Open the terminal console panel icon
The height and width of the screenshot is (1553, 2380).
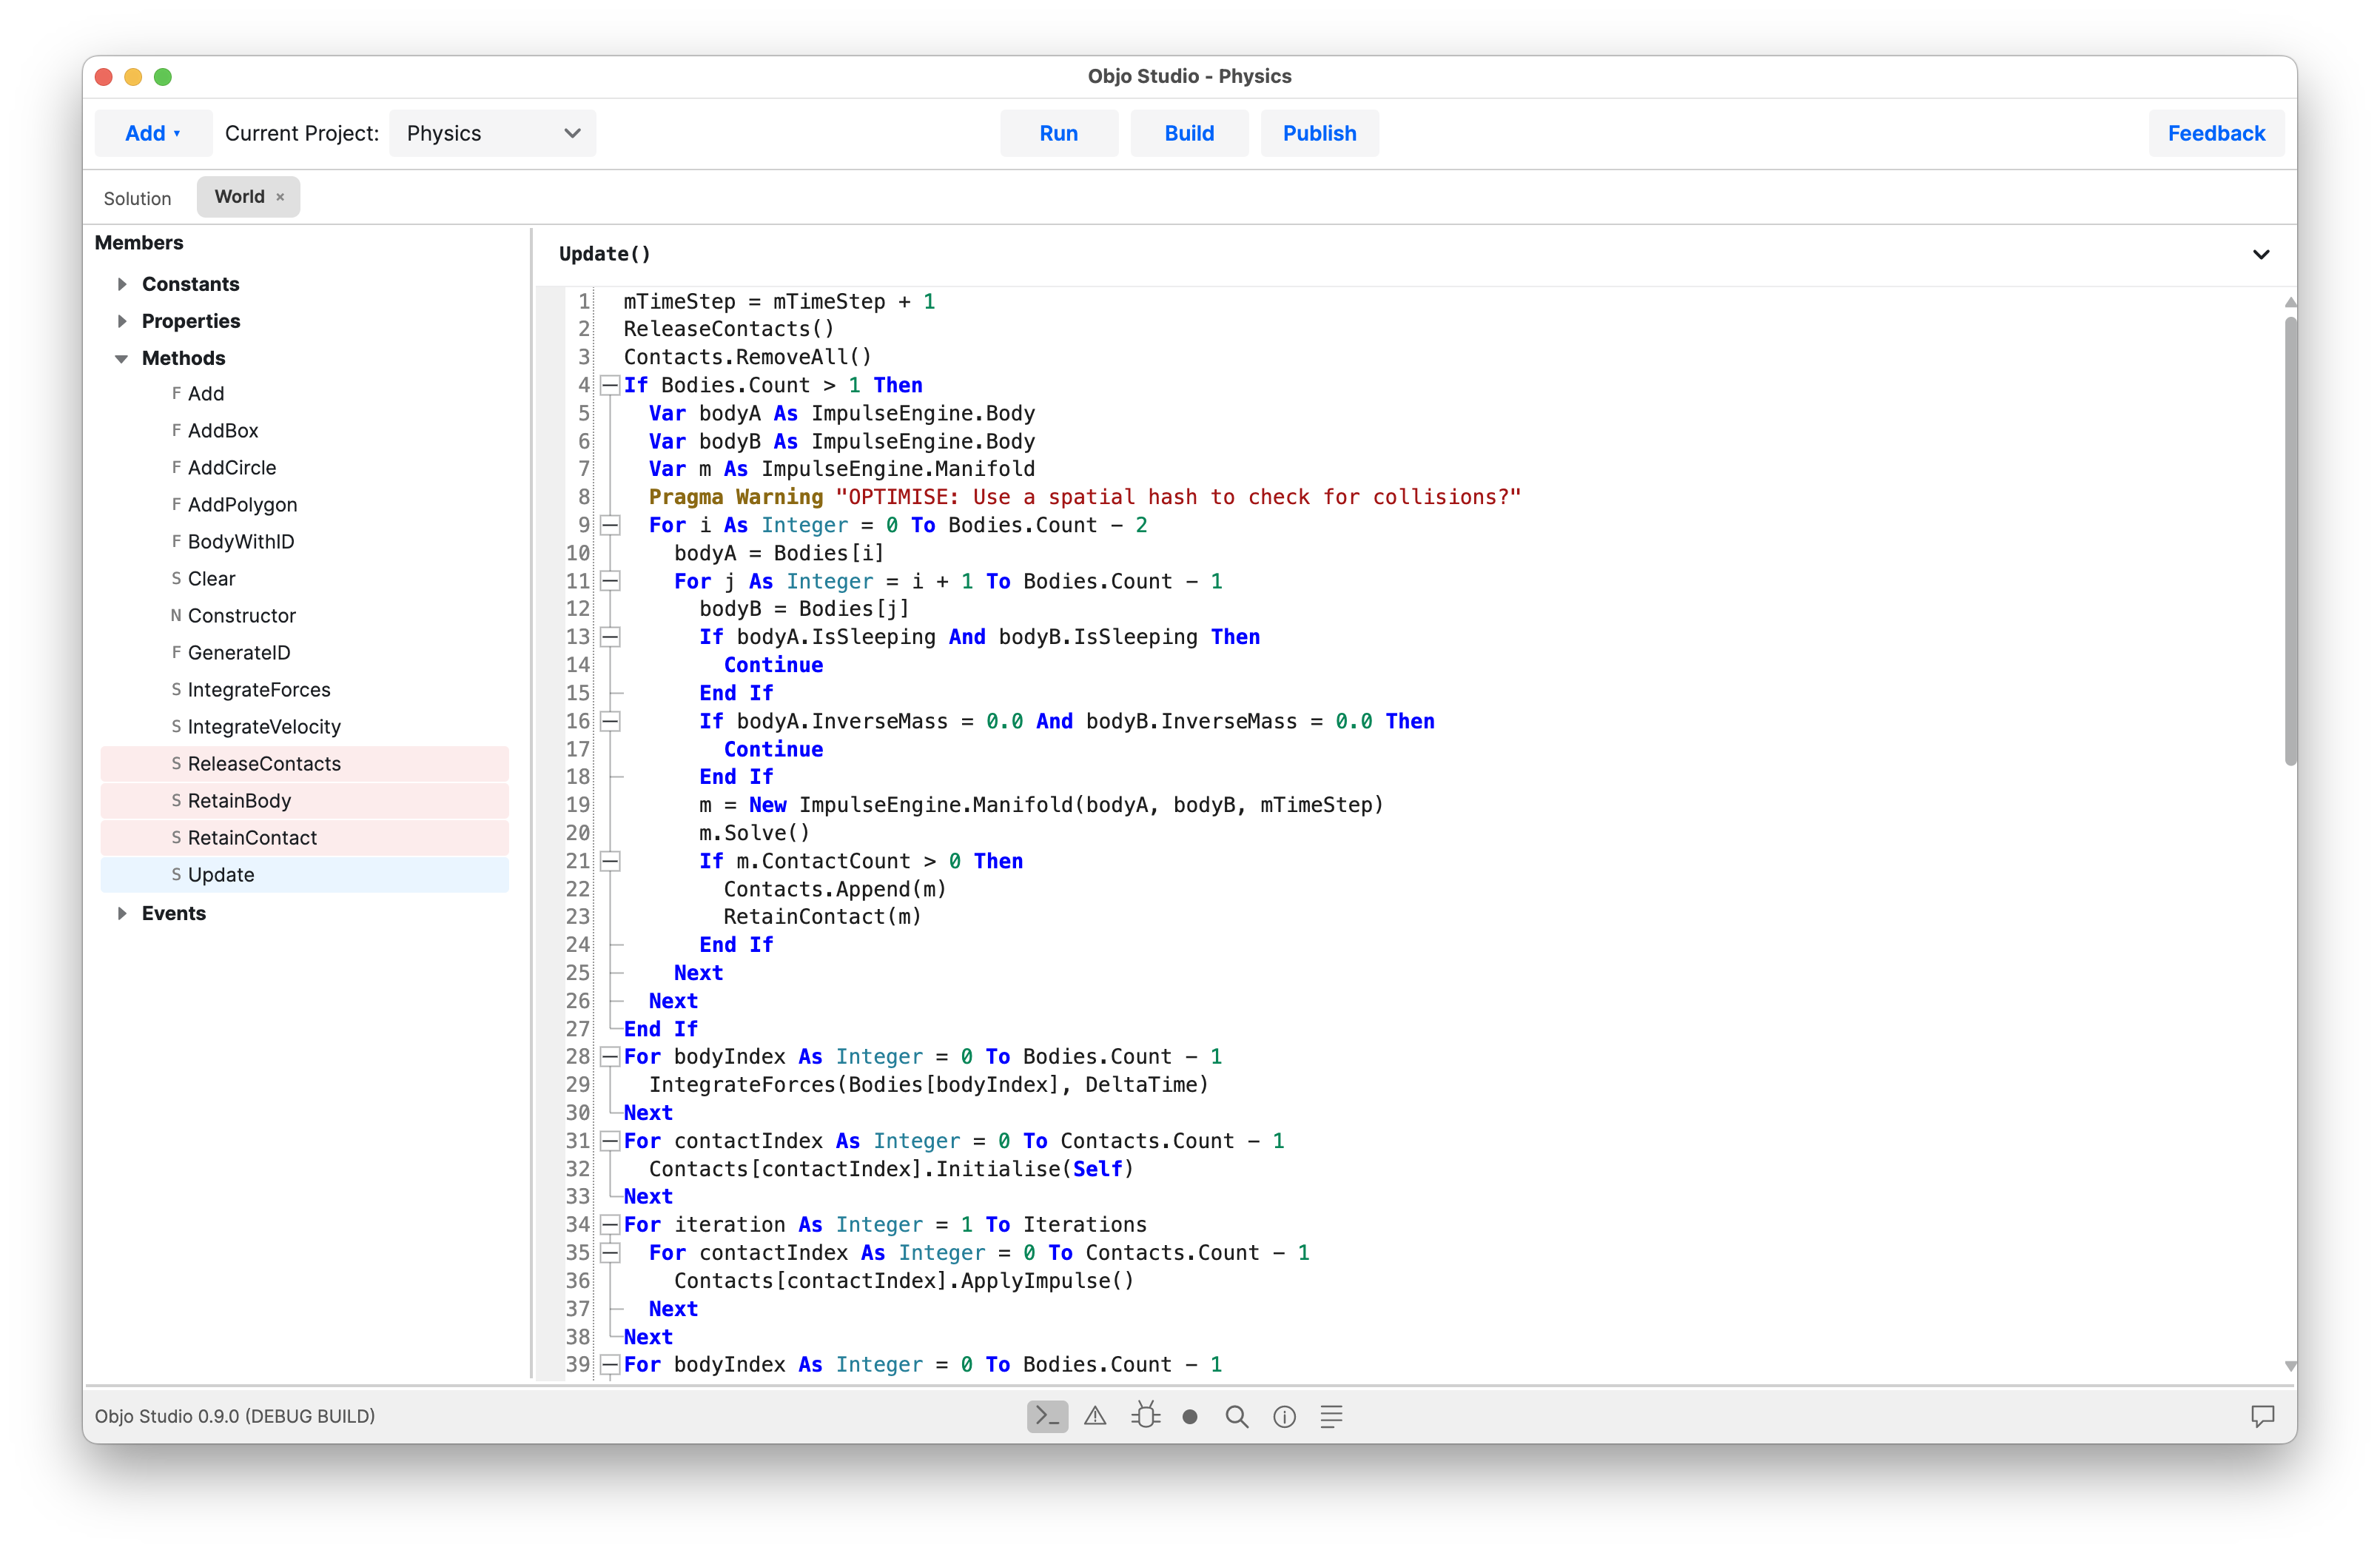click(1046, 1416)
